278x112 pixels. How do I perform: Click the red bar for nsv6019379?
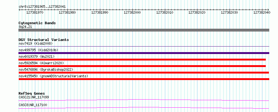point(142,60)
